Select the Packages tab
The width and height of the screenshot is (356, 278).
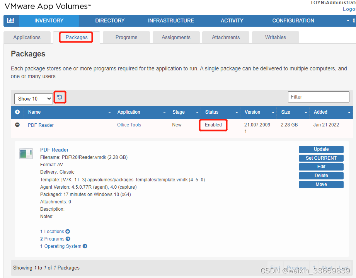(x=77, y=37)
